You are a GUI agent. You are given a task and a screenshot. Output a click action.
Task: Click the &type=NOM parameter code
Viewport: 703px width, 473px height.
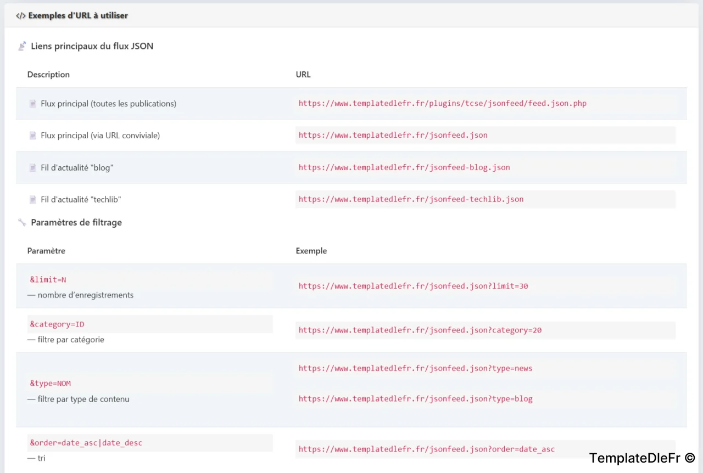click(x=51, y=384)
